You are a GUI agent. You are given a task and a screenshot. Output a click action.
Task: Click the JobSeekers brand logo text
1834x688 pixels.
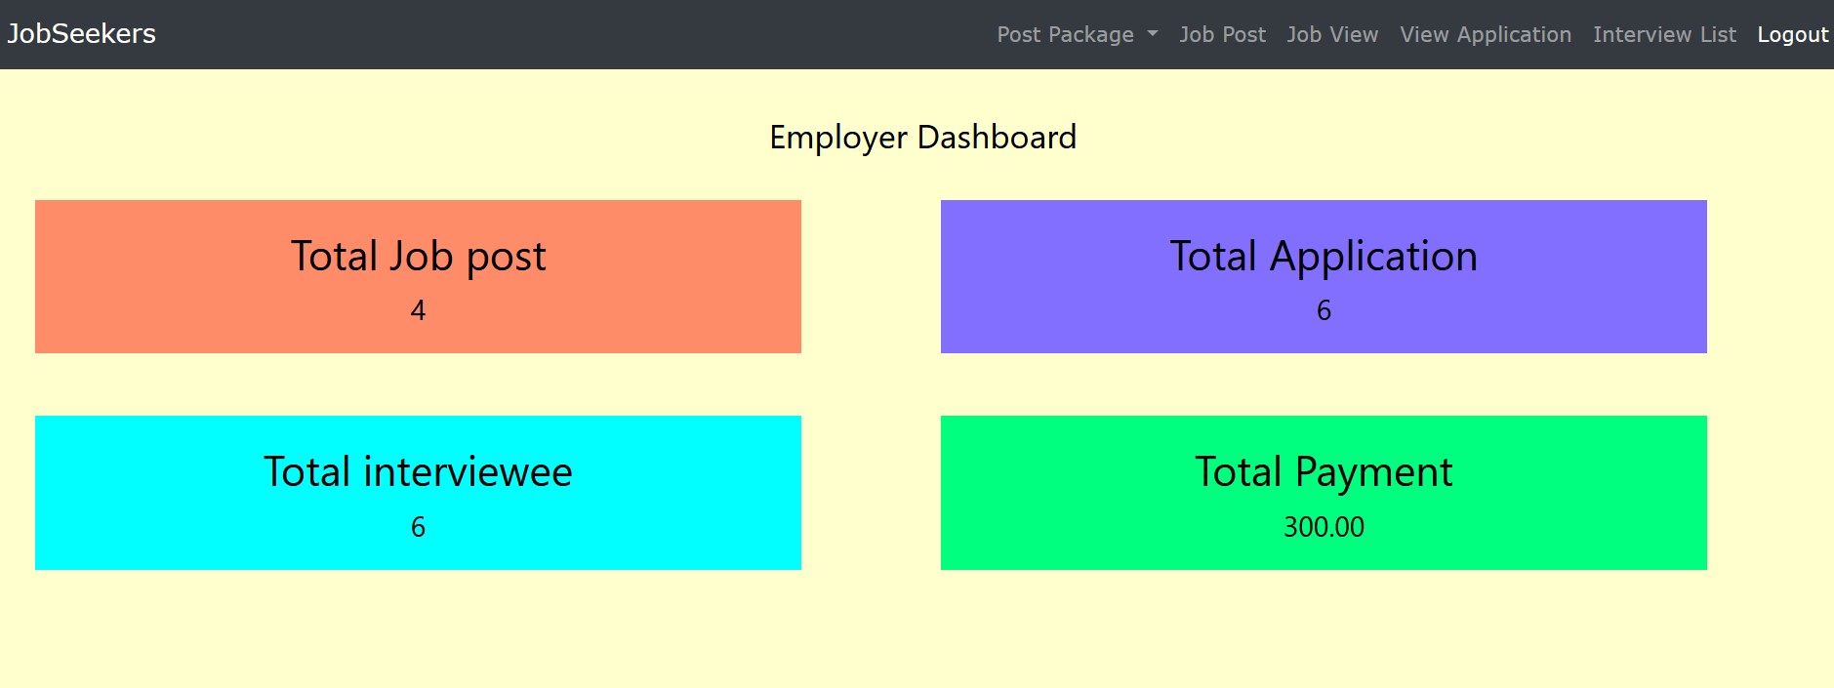[x=82, y=34]
